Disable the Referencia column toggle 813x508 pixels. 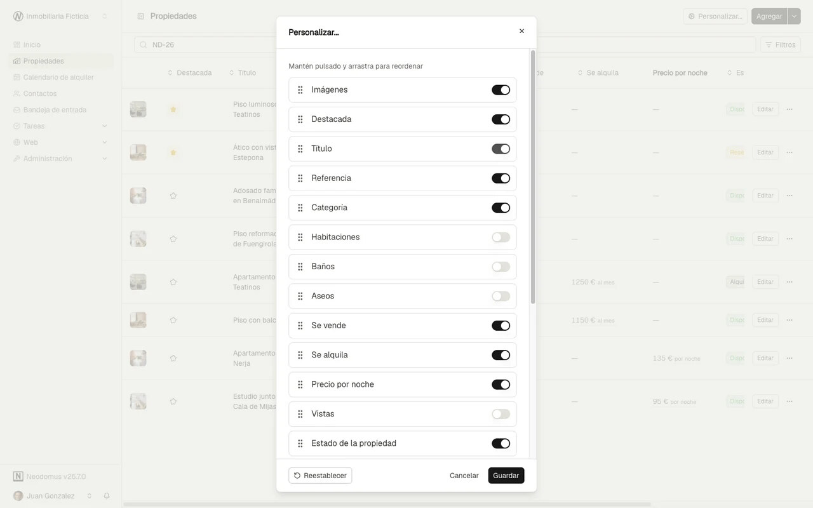501,178
